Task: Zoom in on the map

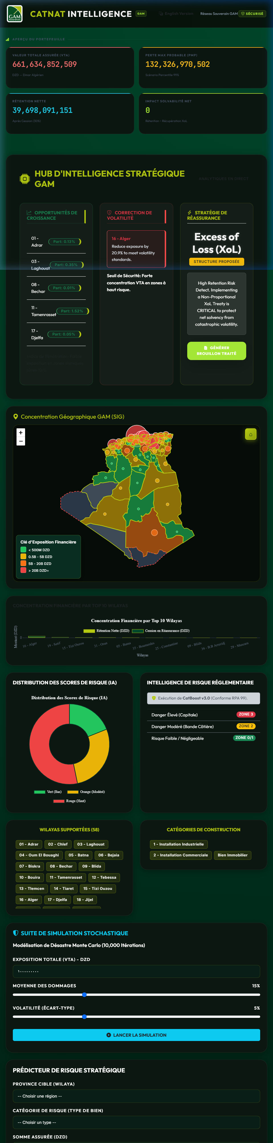Action: 21,432
